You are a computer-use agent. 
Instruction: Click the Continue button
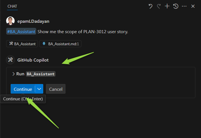click(23, 89)
